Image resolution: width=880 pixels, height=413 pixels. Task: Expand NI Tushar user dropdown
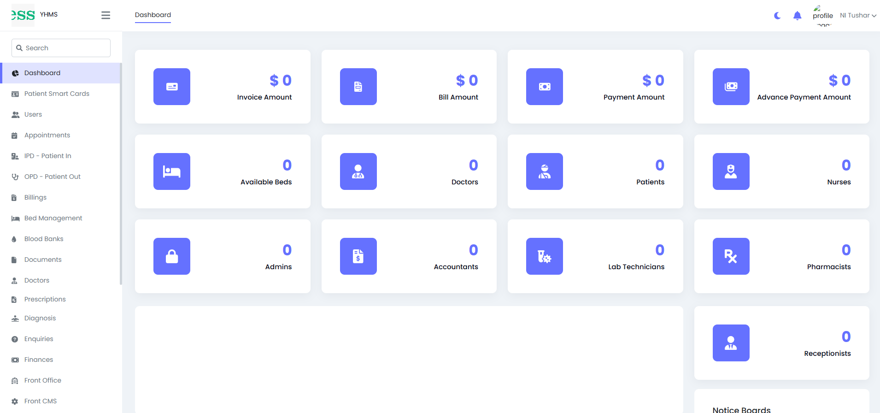857,15
